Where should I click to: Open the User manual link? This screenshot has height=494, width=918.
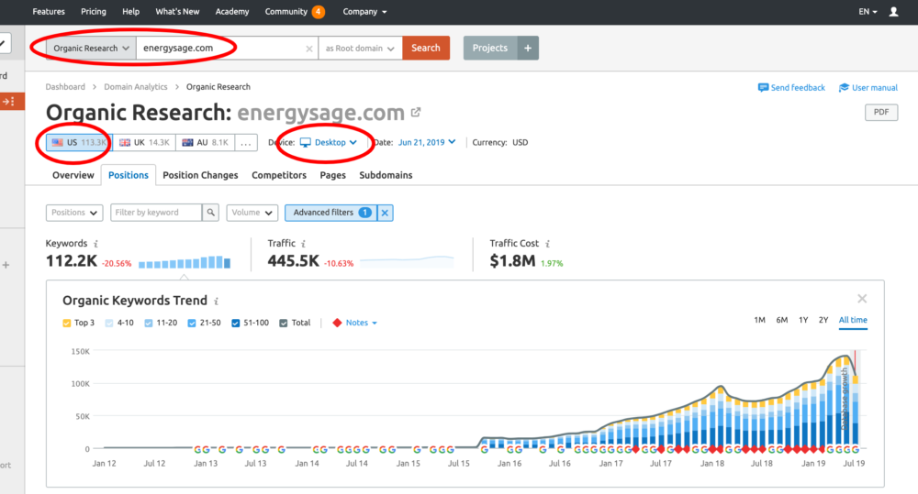868,88
